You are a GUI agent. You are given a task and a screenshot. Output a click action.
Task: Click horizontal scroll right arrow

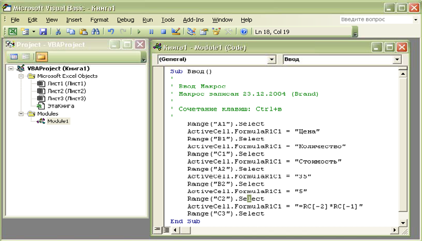395,230
